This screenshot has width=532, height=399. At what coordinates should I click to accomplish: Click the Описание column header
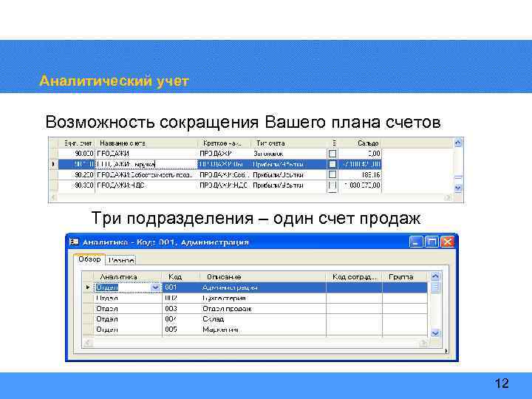click(x=262, y=277)
